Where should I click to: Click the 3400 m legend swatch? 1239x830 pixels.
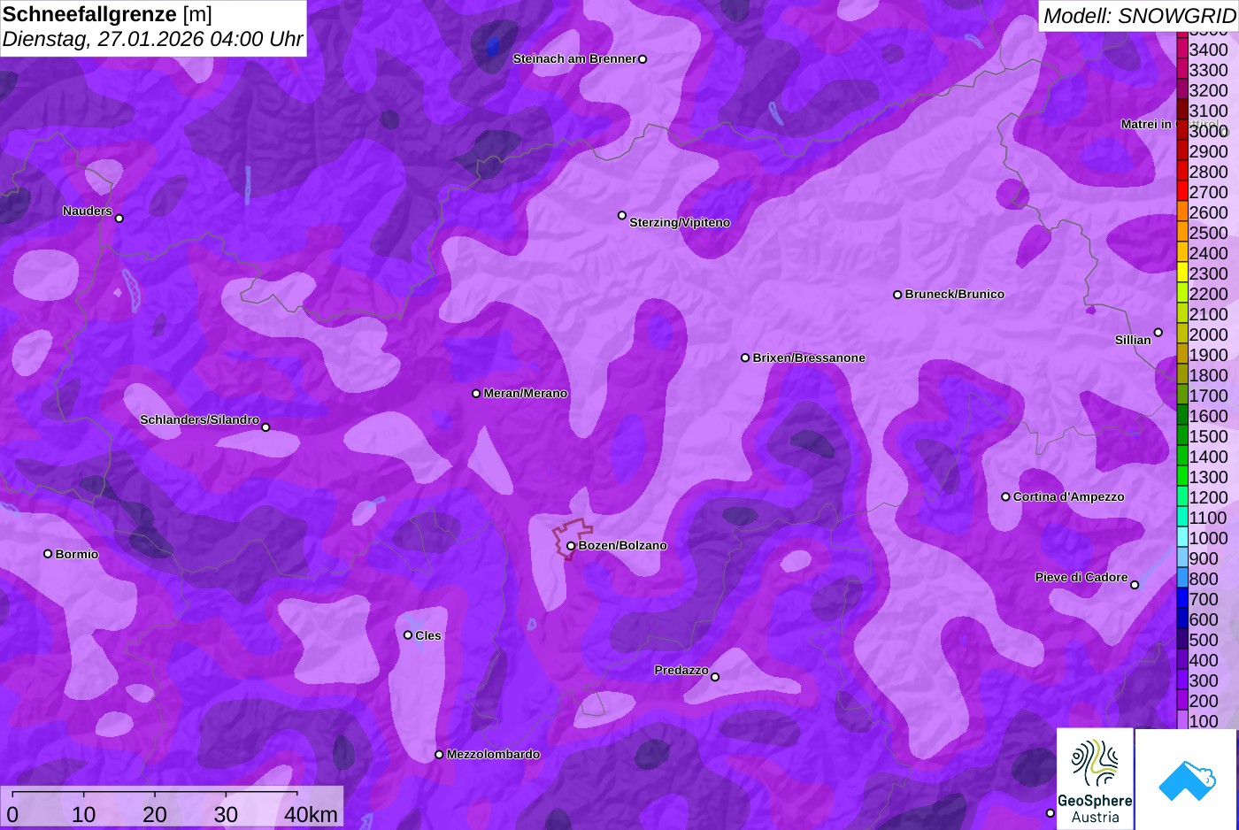pyautogui.click(x=1181, y=49)
